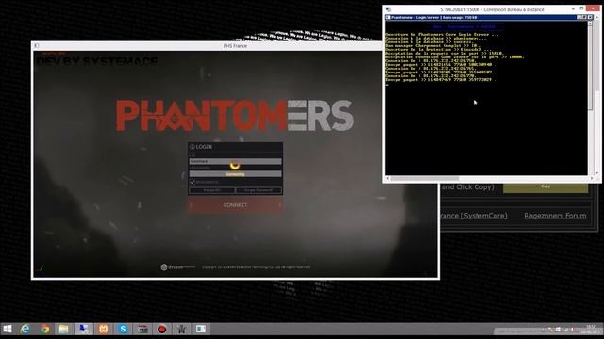Click the Connexion Bureau à distance title bar
Viewport: 604px width, 339px height.
[492, 9]
